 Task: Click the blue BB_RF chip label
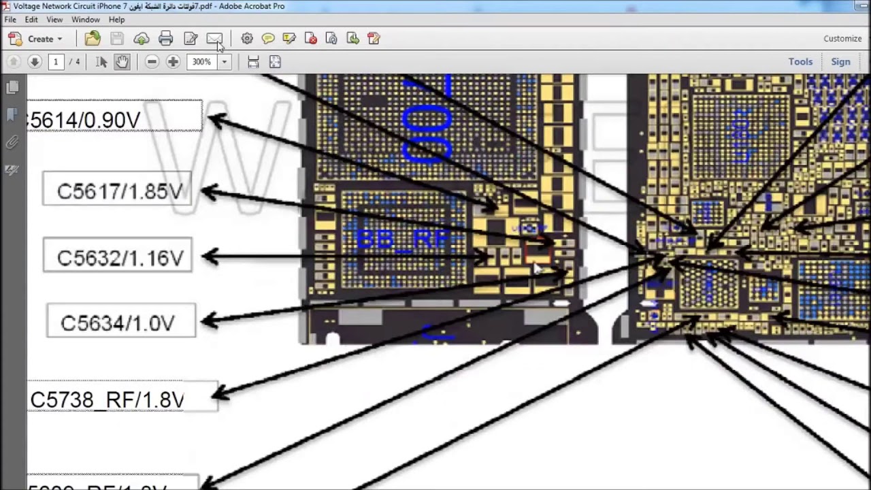coord(404,238)
